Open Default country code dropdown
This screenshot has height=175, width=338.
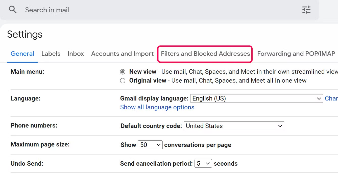coord(234,126)
